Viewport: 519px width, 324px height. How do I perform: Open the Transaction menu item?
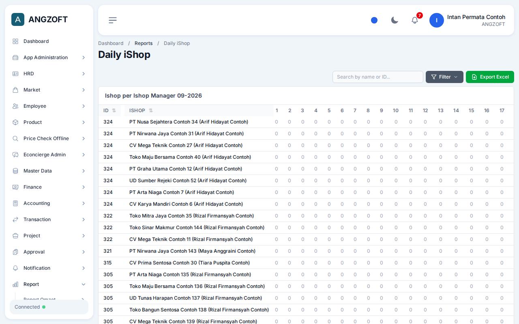[49, 220]
